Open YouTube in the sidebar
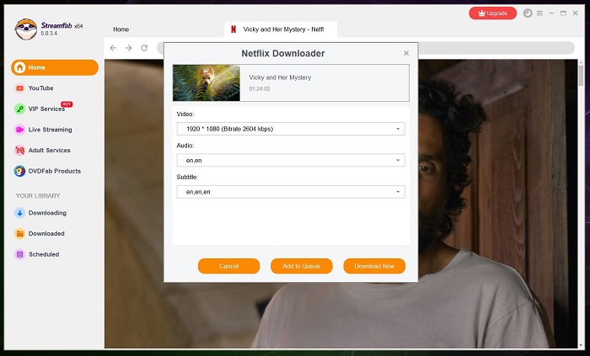 coord(40,88)
